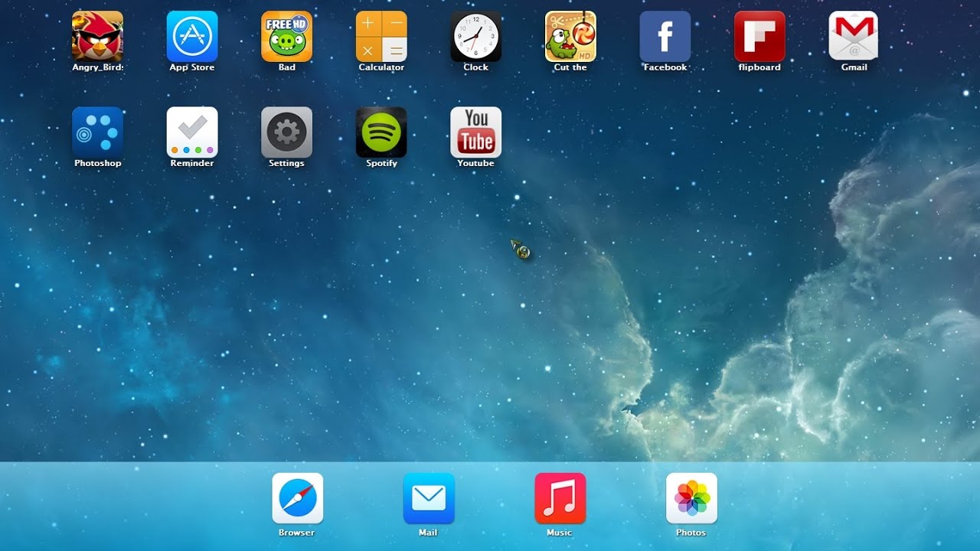Launch the Photoshop app
The height and width of the screenshot is (551, 980).
(x=97, y=132)
